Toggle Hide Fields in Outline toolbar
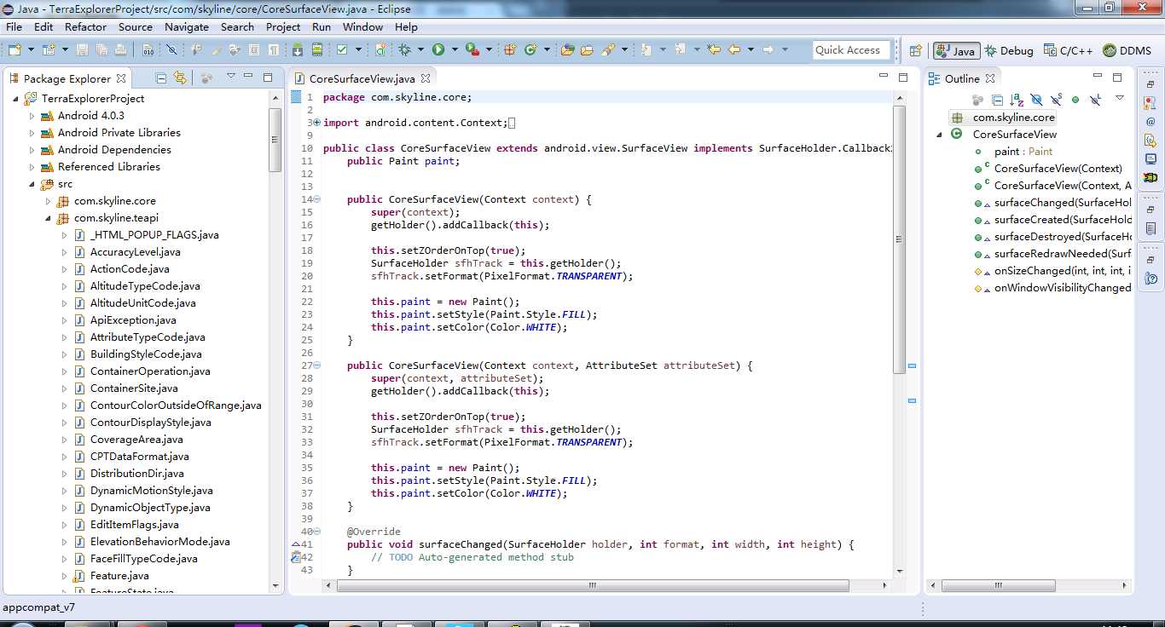The height and width of the screenshot is (627, 1165). click(x=1036, y=100)
